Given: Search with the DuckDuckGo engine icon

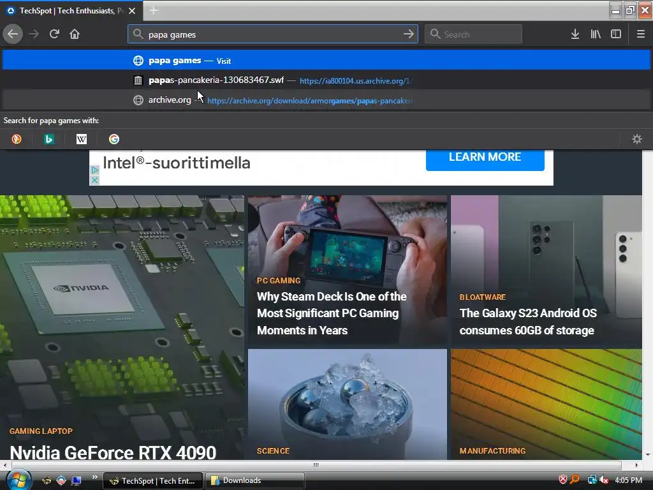Looking at the screenshot, I should click(x=17, y=139).
